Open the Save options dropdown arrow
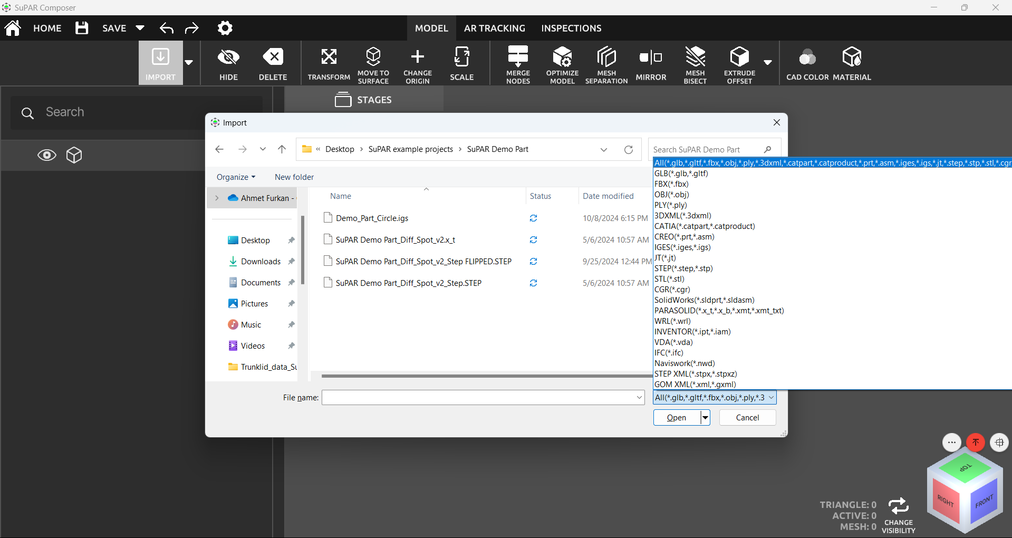 140,28
